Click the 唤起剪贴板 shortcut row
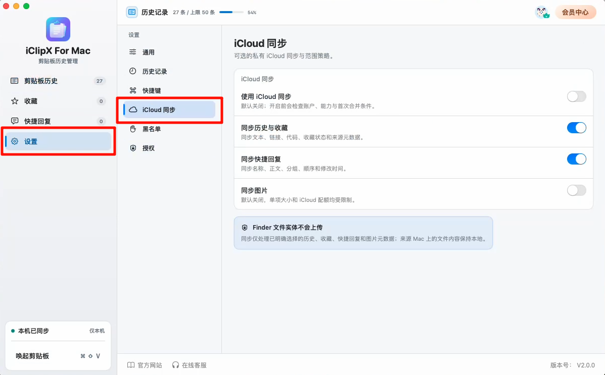Screen dimensions: 605x375 [58, 356]
